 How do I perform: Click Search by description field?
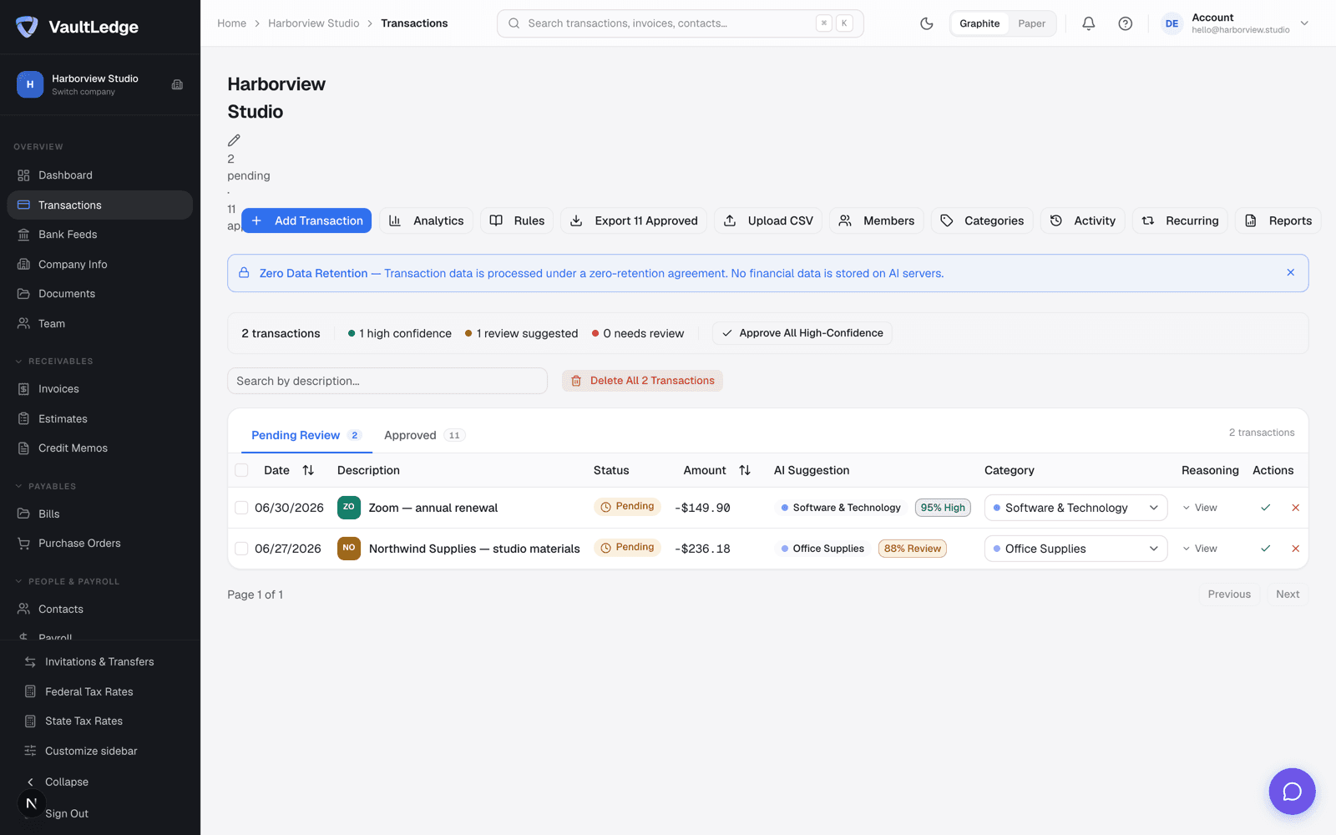387,381
